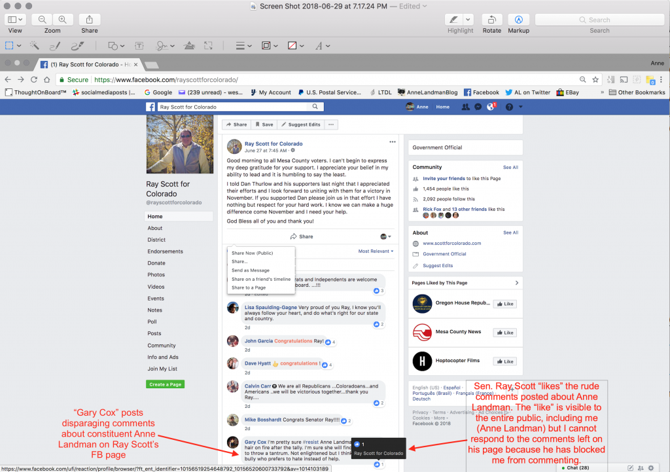Click the Chrome address bar URL
Viewport: 670px width, 472px height.
pos(166,79)
